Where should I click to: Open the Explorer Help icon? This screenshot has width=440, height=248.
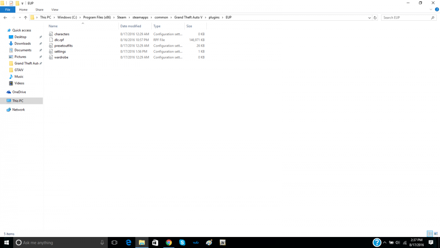point(436,10)
